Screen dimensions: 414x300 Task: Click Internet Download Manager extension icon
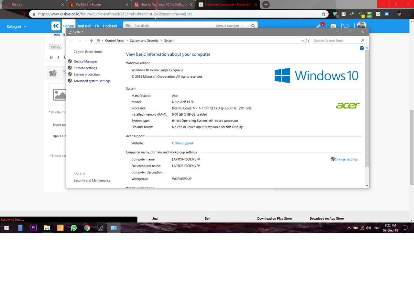pos(353,14)
